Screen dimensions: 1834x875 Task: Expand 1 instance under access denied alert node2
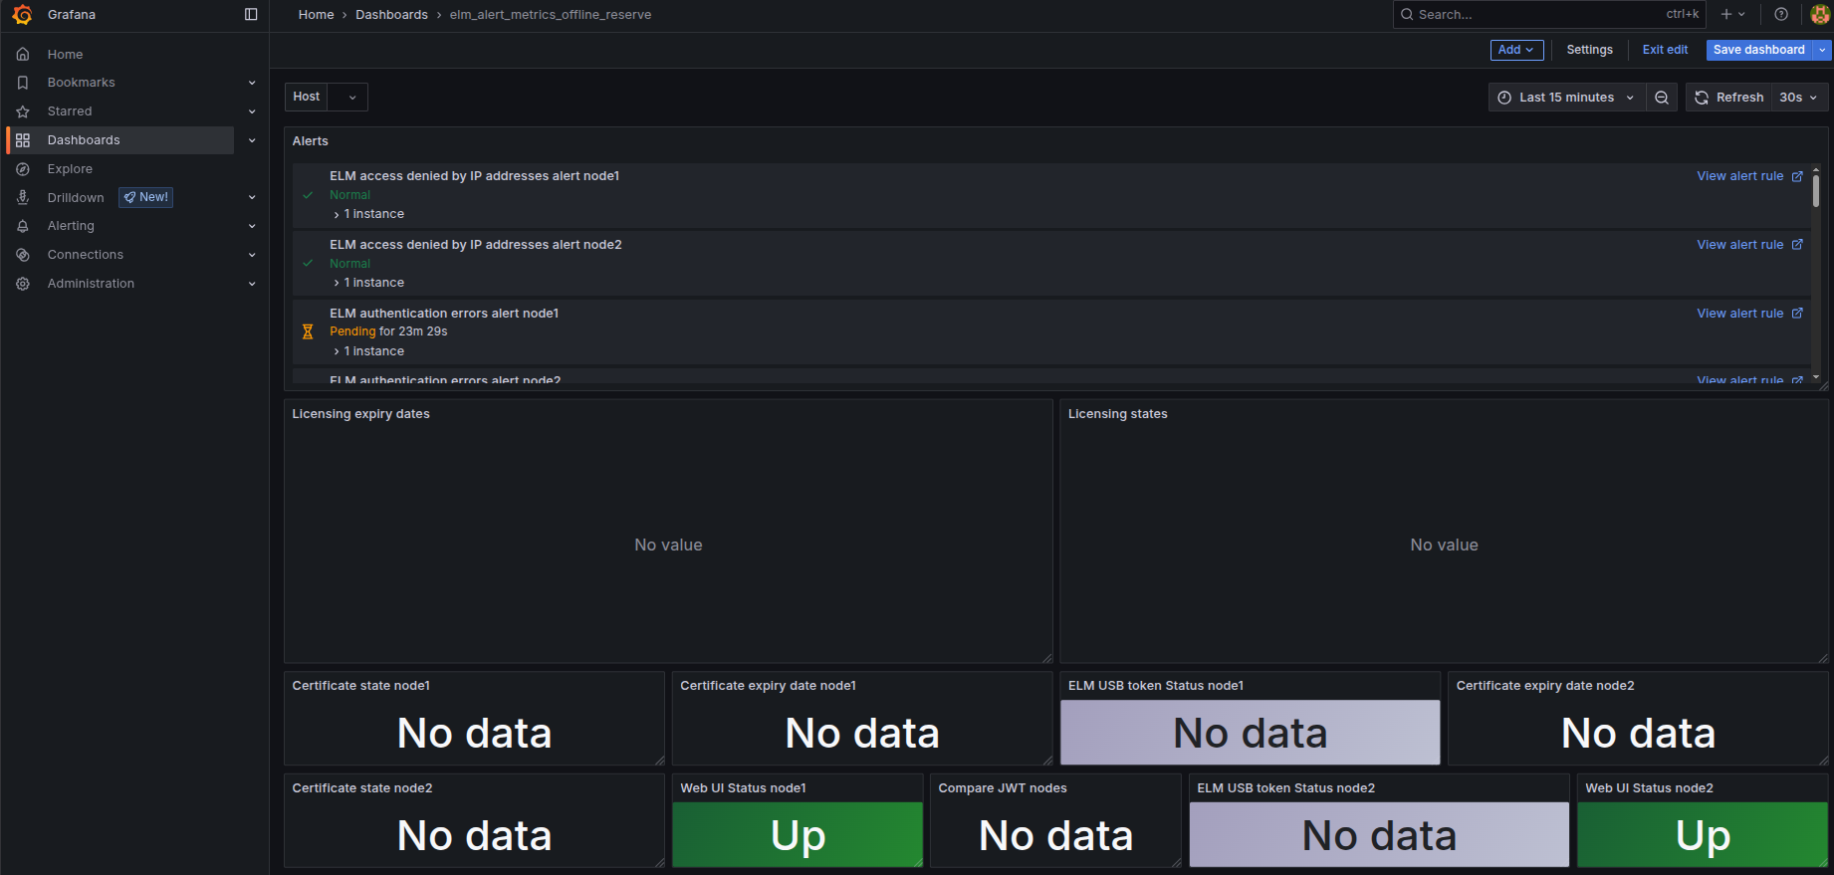click(x=368, y=283)
